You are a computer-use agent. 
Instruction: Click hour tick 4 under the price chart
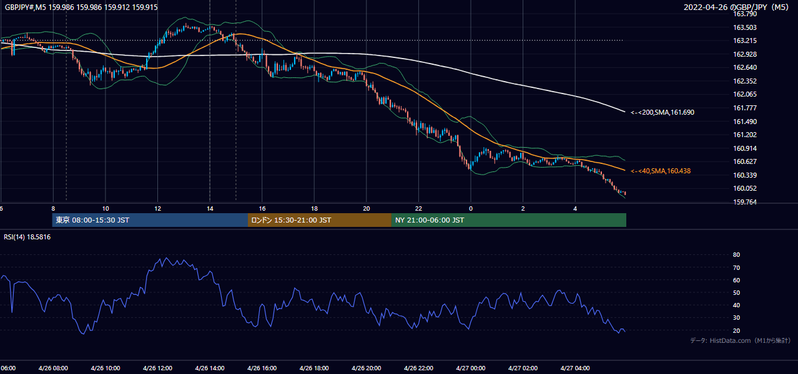pyautogui.click(x=575, y=208)
